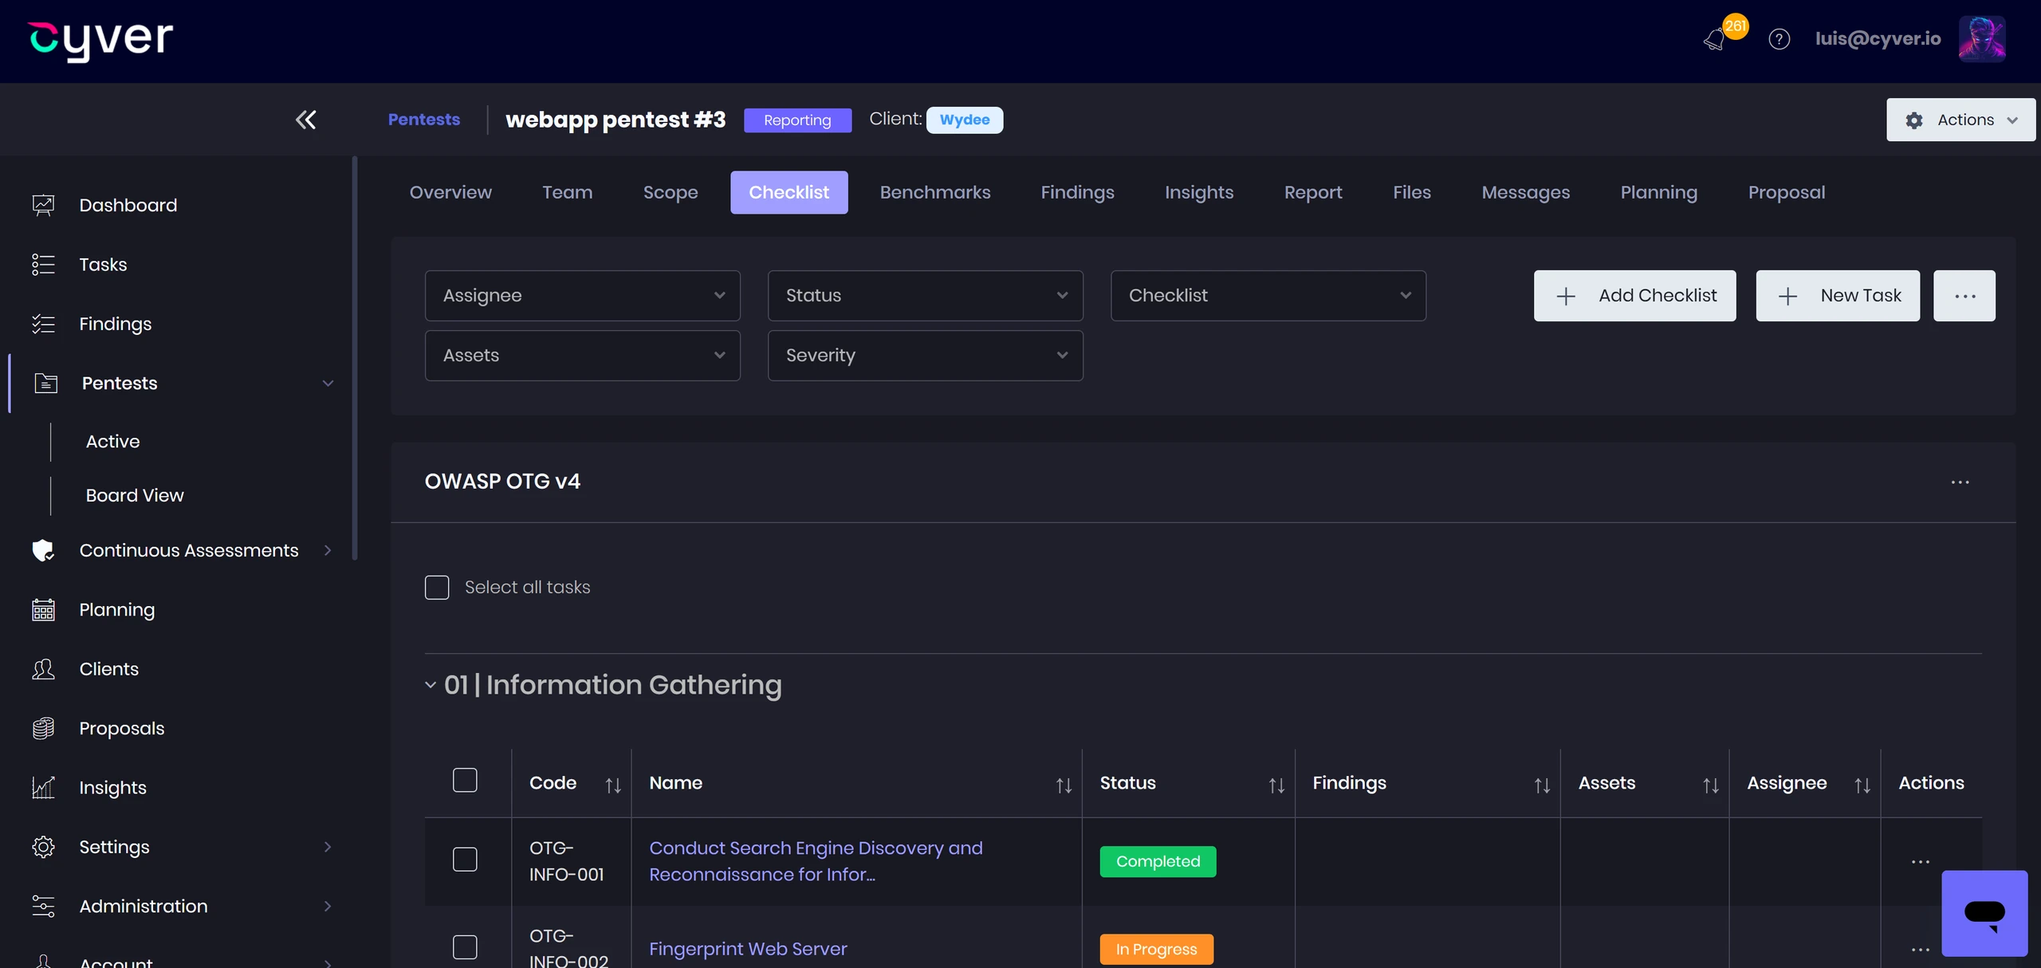
Task: Open the user avatar profile menu
Action: point(1982,38)
